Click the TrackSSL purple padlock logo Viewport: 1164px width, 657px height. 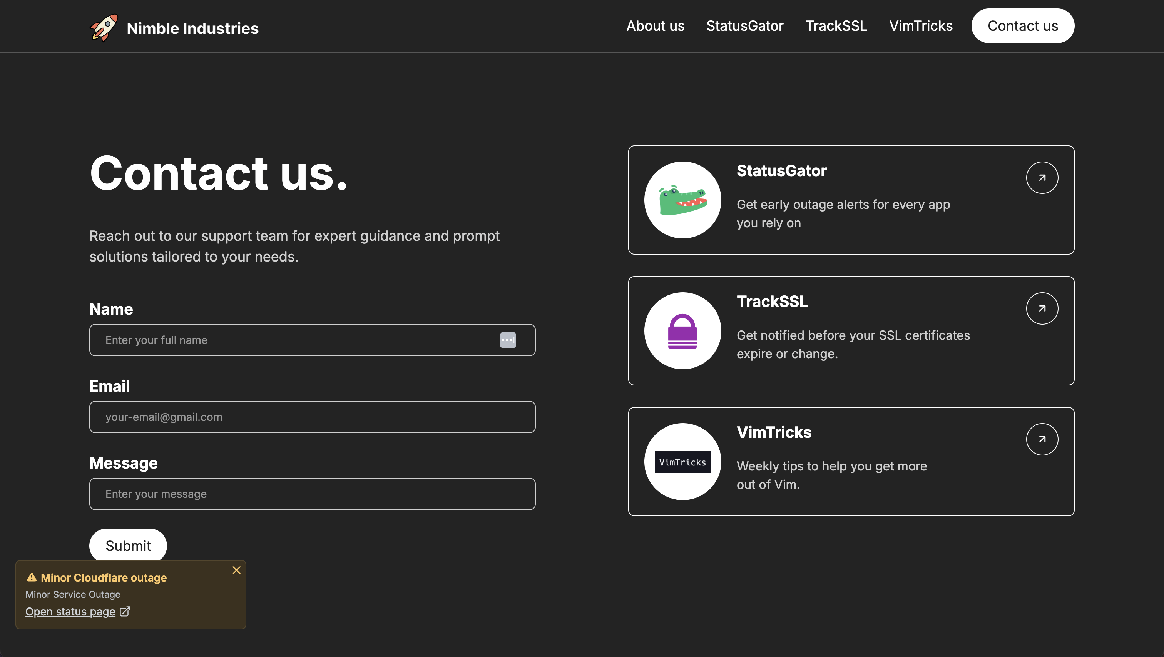(682, 330)
